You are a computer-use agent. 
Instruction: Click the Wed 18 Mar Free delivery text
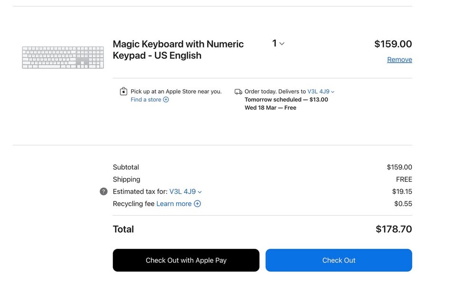pos(270,108)
